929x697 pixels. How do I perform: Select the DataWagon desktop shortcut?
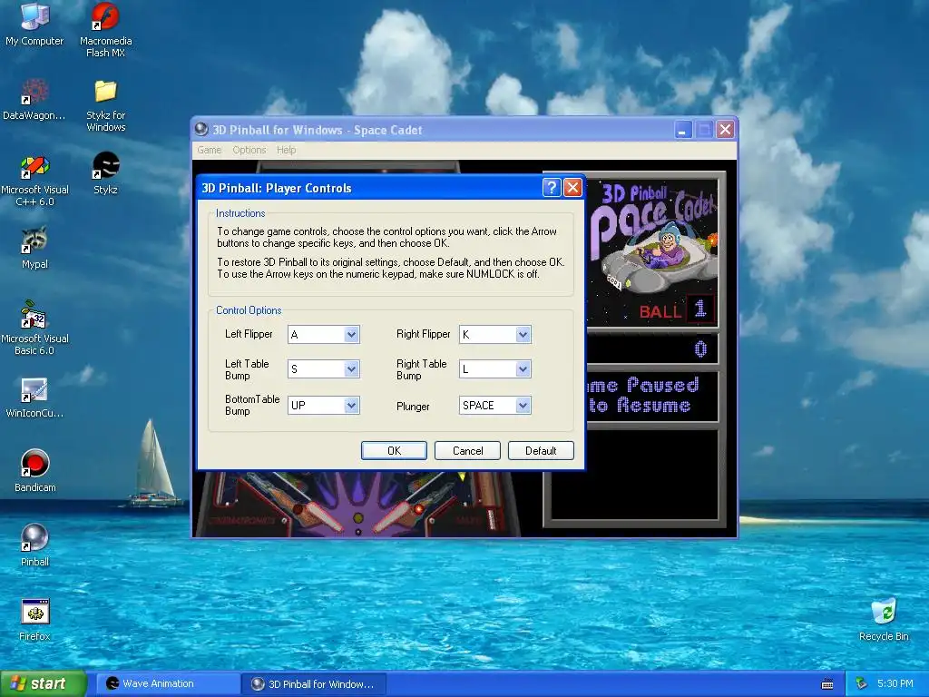(34, 99)
